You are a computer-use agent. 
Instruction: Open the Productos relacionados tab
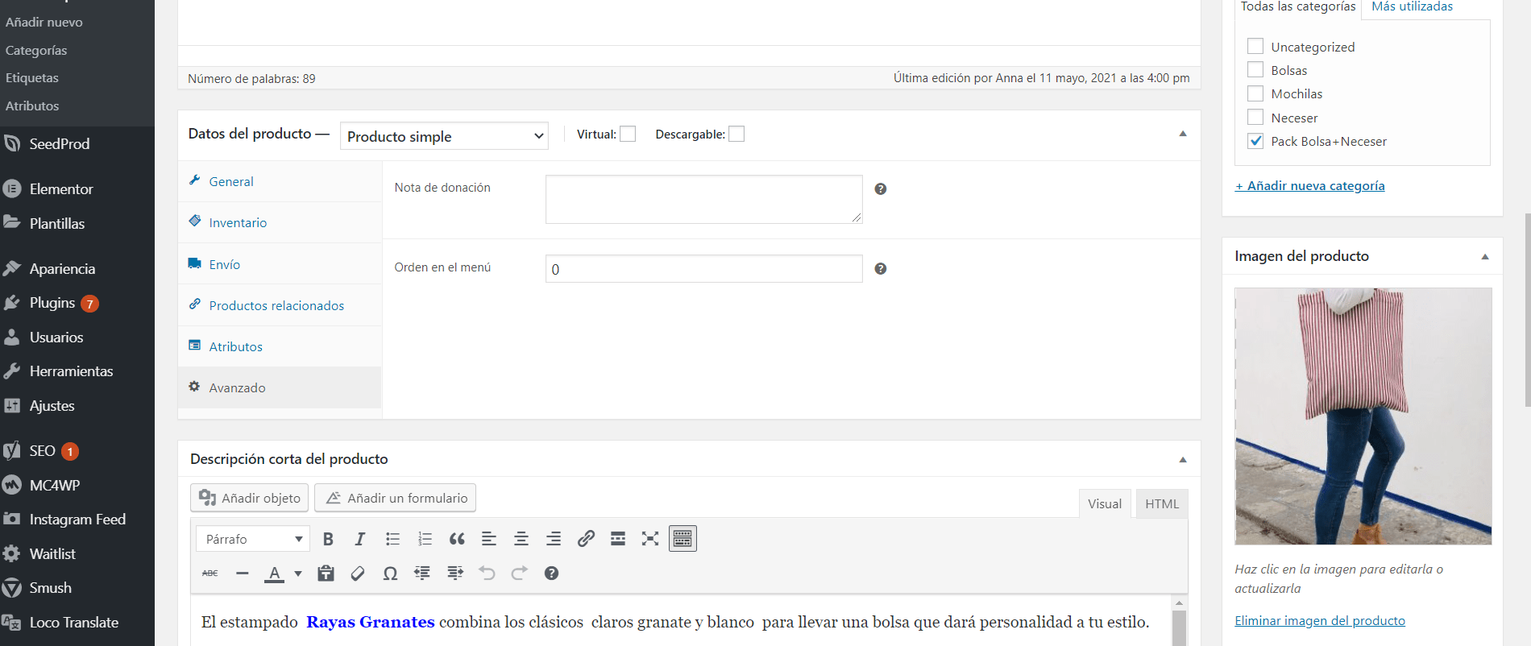(x=280, y=305)
